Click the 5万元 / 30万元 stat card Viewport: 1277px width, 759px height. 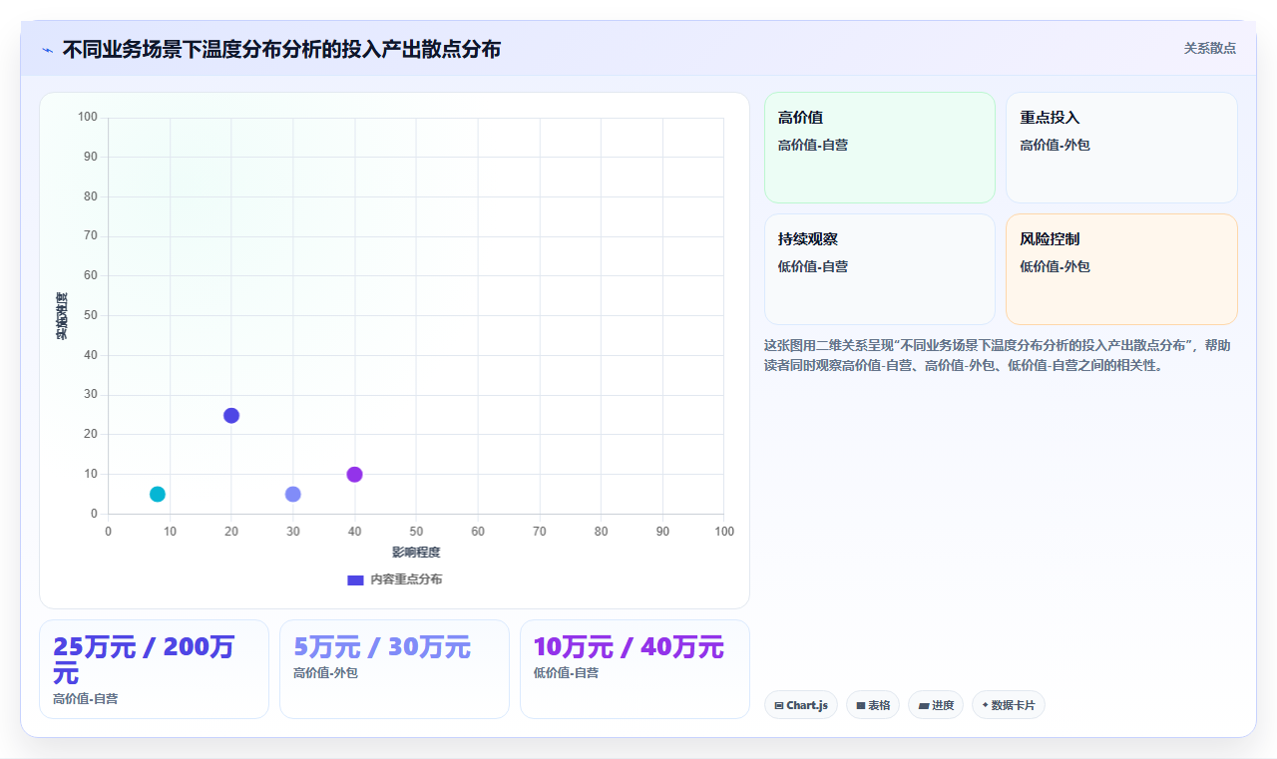point(394,669)
